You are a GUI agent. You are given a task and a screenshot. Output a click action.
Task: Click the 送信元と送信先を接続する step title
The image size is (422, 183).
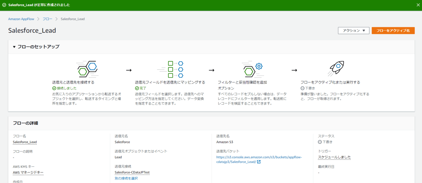(x=73, y=82)
